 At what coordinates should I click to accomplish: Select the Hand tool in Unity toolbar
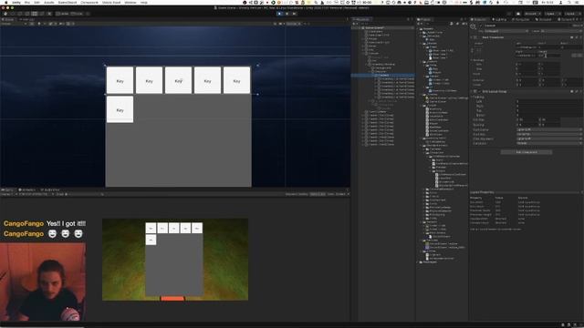click(x=5, y=14)
